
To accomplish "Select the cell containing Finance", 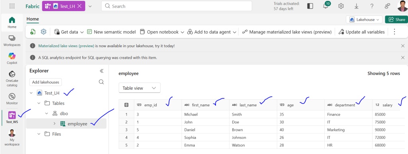I will 348,114.
